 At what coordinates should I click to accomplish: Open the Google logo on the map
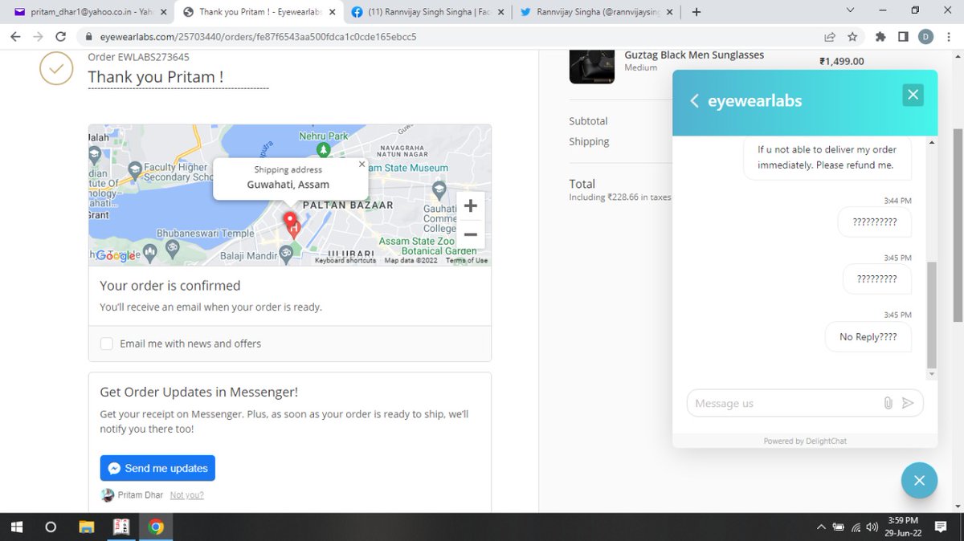pyautogui.click(x=116, y=256)
